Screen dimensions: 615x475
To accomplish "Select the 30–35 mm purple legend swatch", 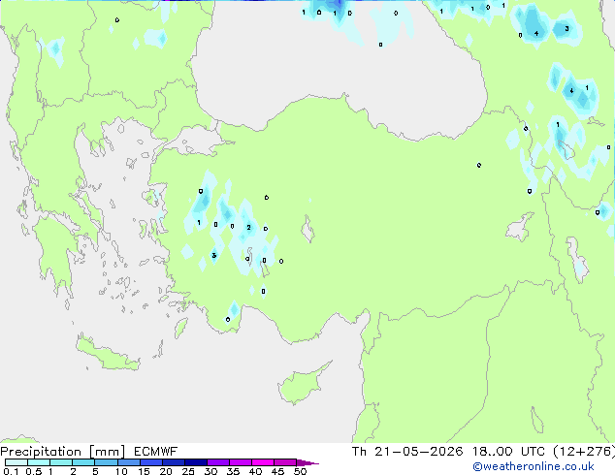I will point(217,462).
